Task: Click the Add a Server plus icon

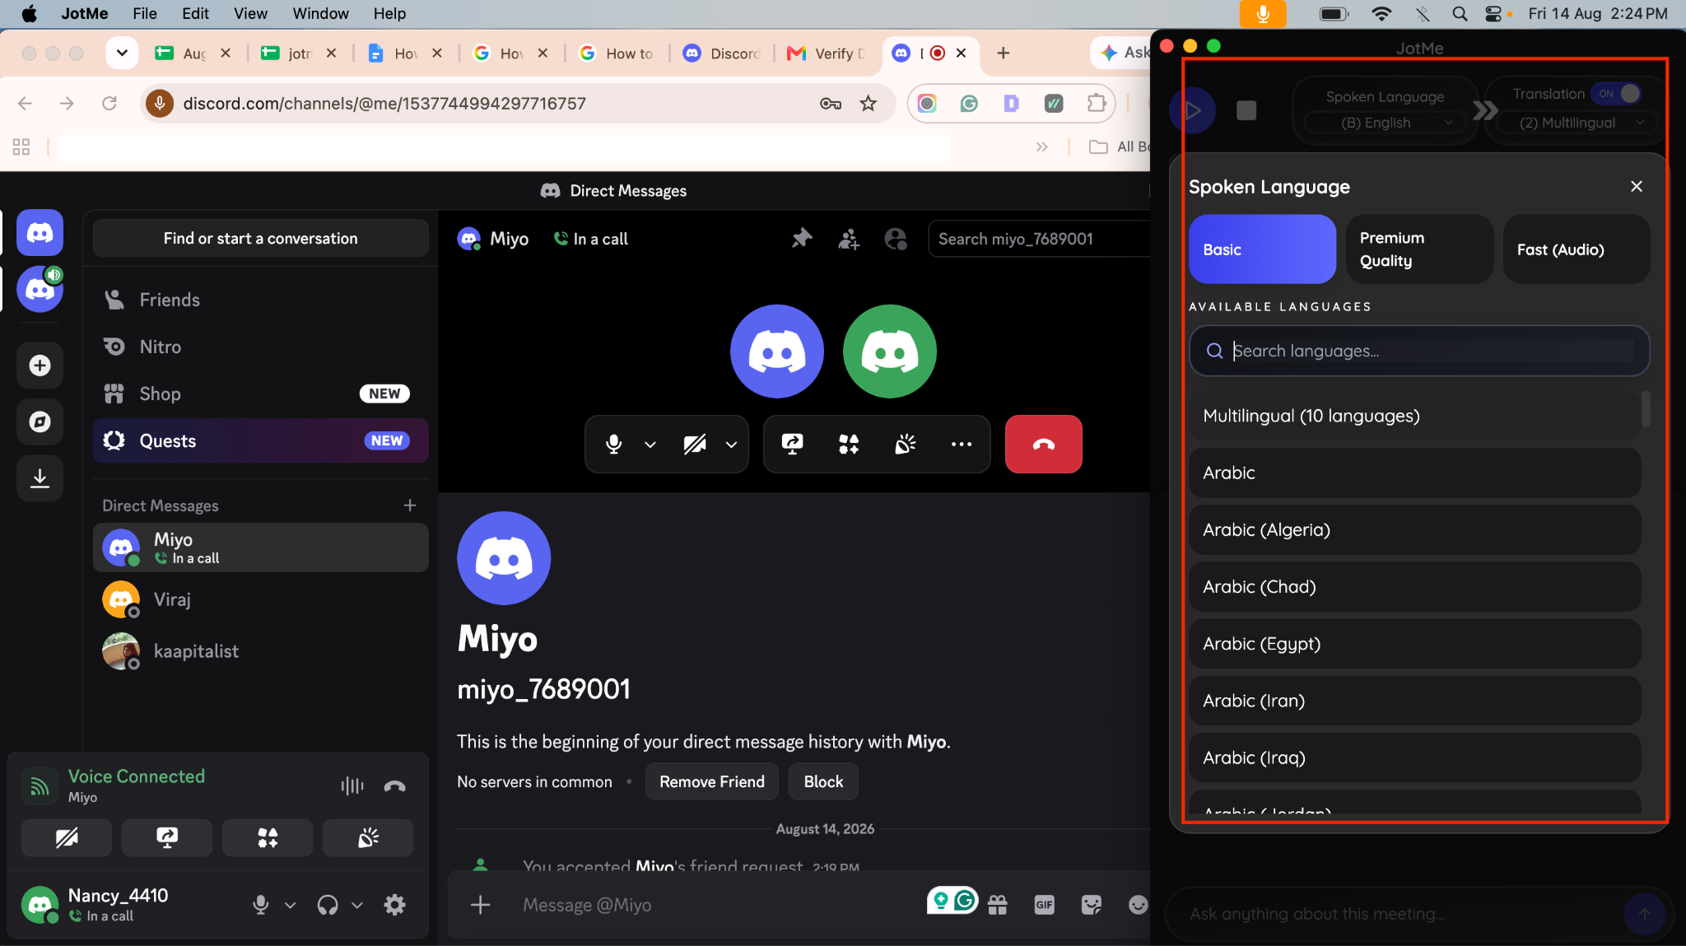Action: (40, 366)
